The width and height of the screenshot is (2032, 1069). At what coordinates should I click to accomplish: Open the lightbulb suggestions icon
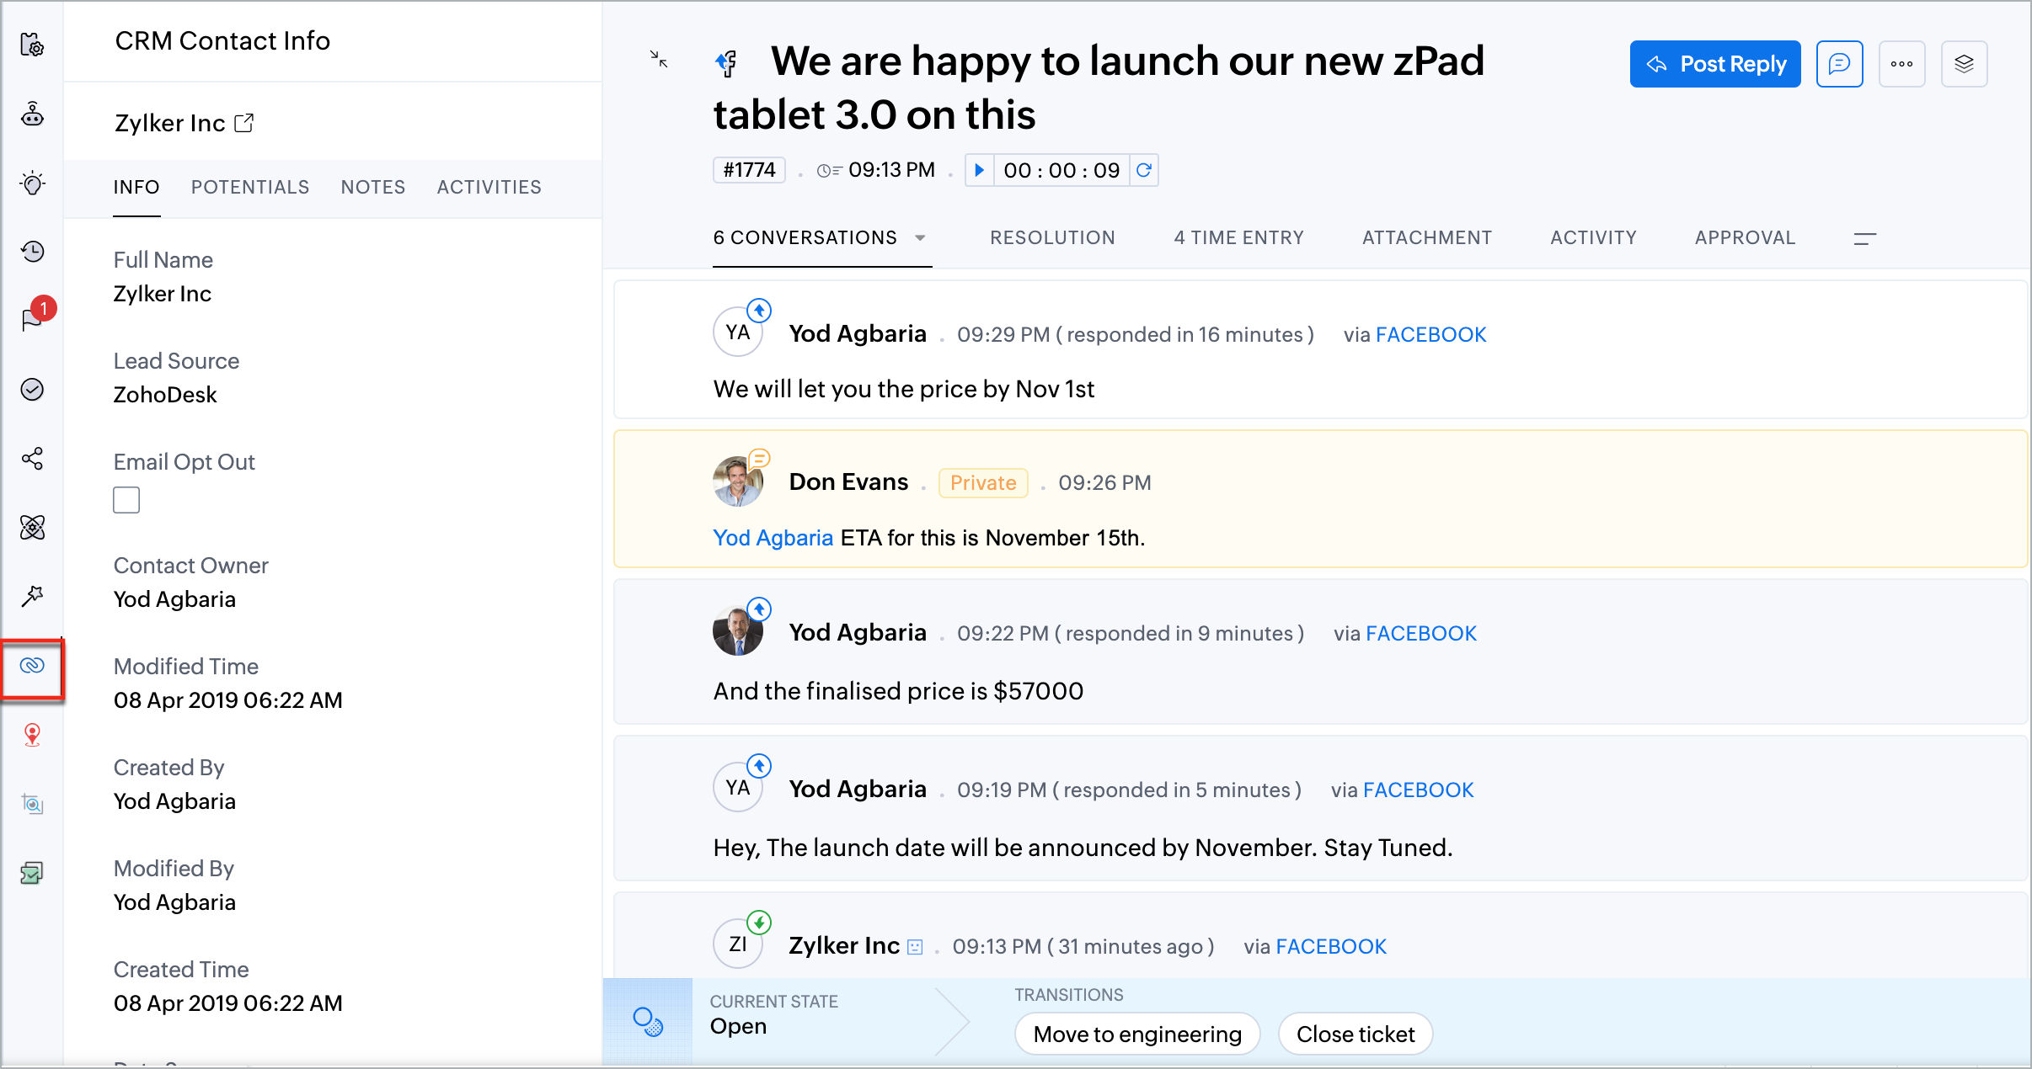pos(32,183)
